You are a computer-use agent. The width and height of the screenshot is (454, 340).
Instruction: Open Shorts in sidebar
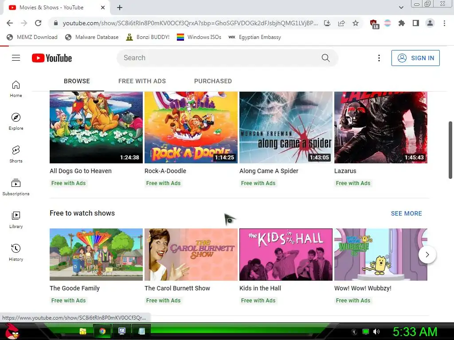(16, 155)
